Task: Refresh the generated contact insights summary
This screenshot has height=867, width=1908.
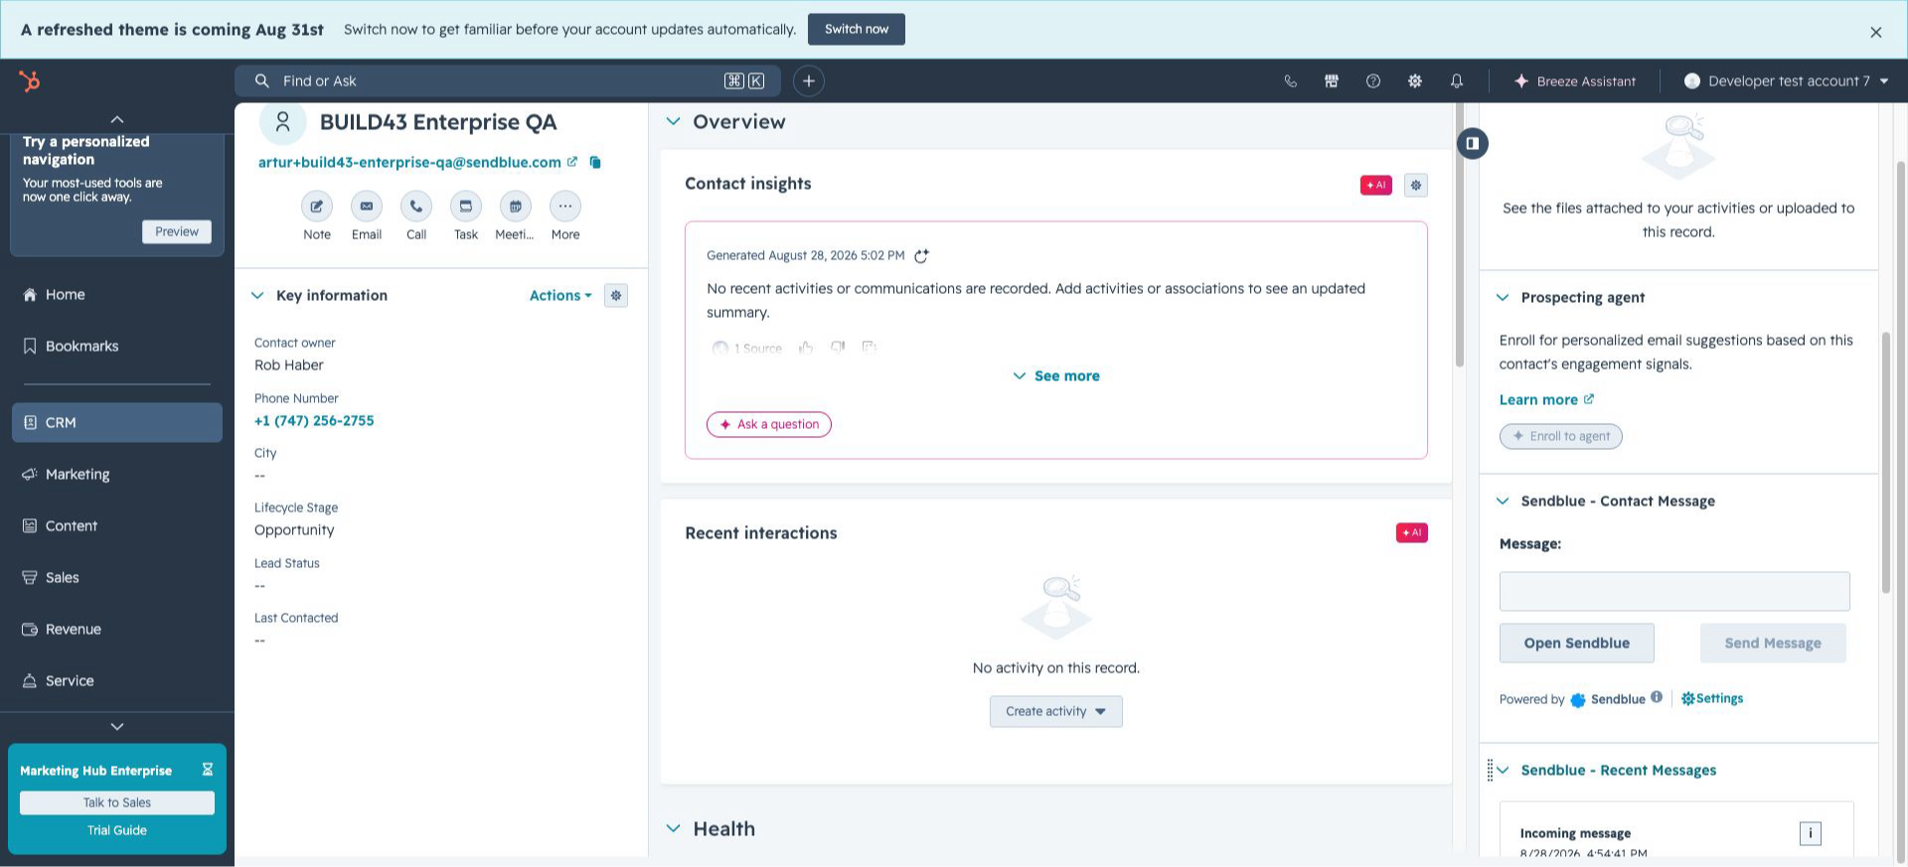Action: tap(921, 256)
